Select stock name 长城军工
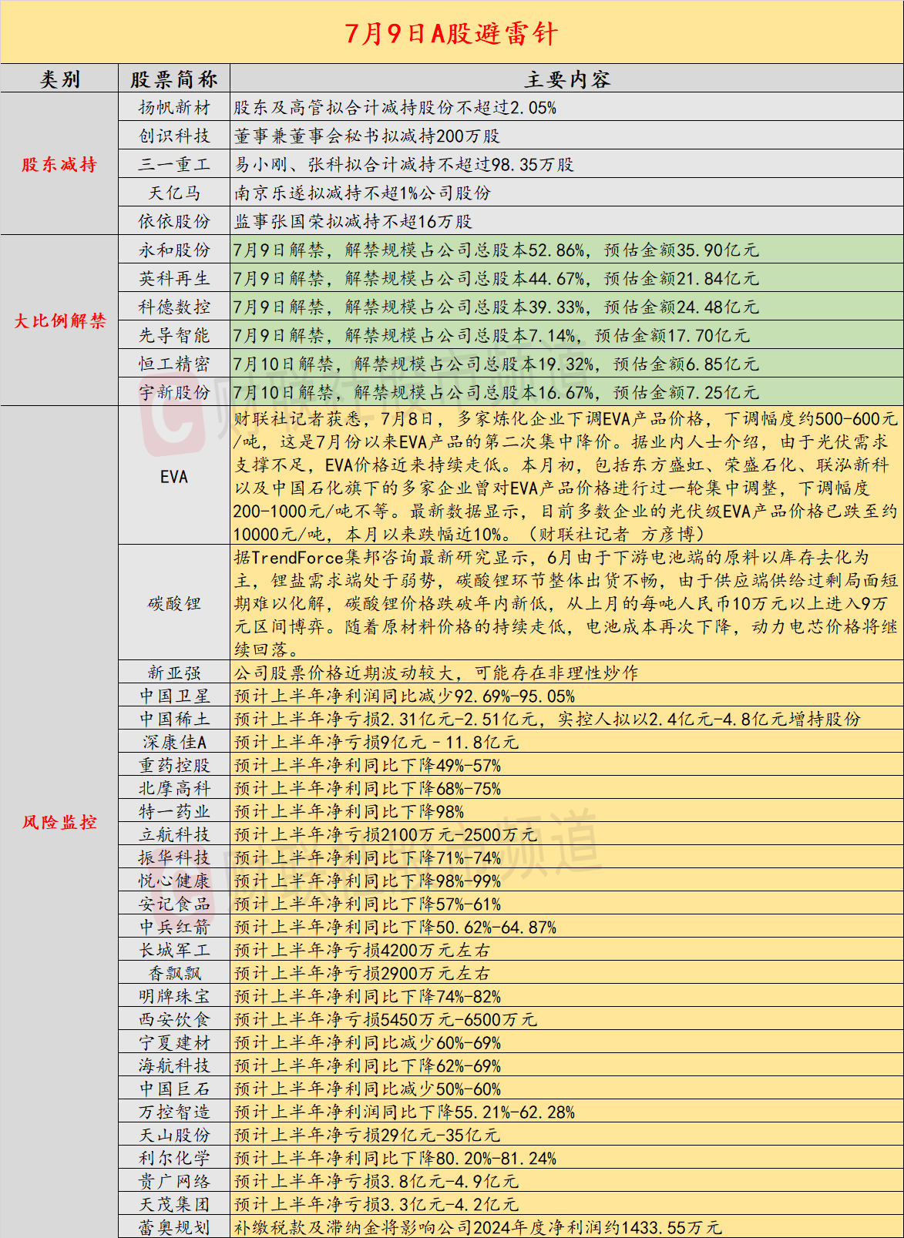Viewport: 904px width, 1238px height. point(174,951)
